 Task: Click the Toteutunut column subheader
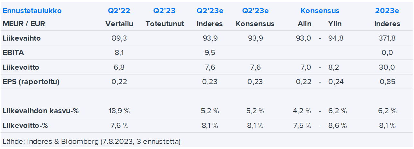pos(165,24)
